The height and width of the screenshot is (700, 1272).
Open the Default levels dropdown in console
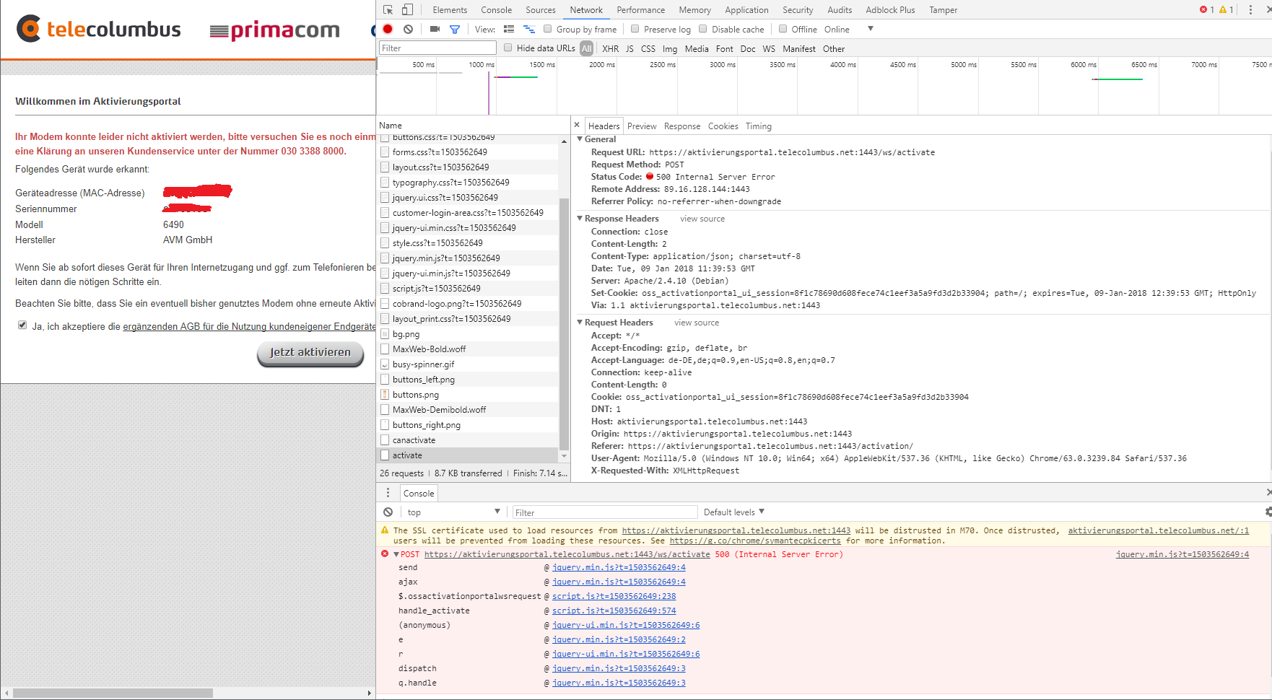[x=733, y=512]
